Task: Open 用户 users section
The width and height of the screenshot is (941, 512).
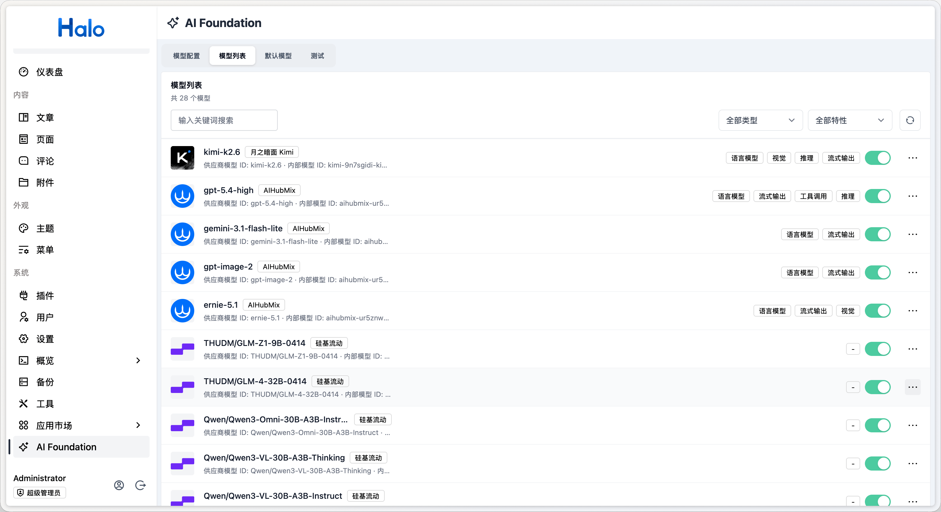Action: (x=81, y=317)
